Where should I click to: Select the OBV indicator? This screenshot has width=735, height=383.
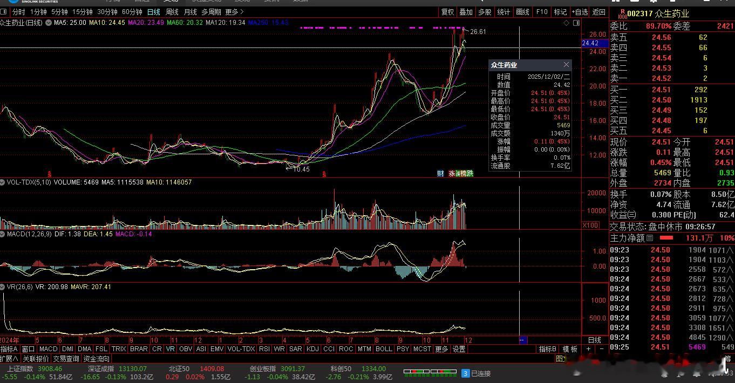(x=185, y=349)
